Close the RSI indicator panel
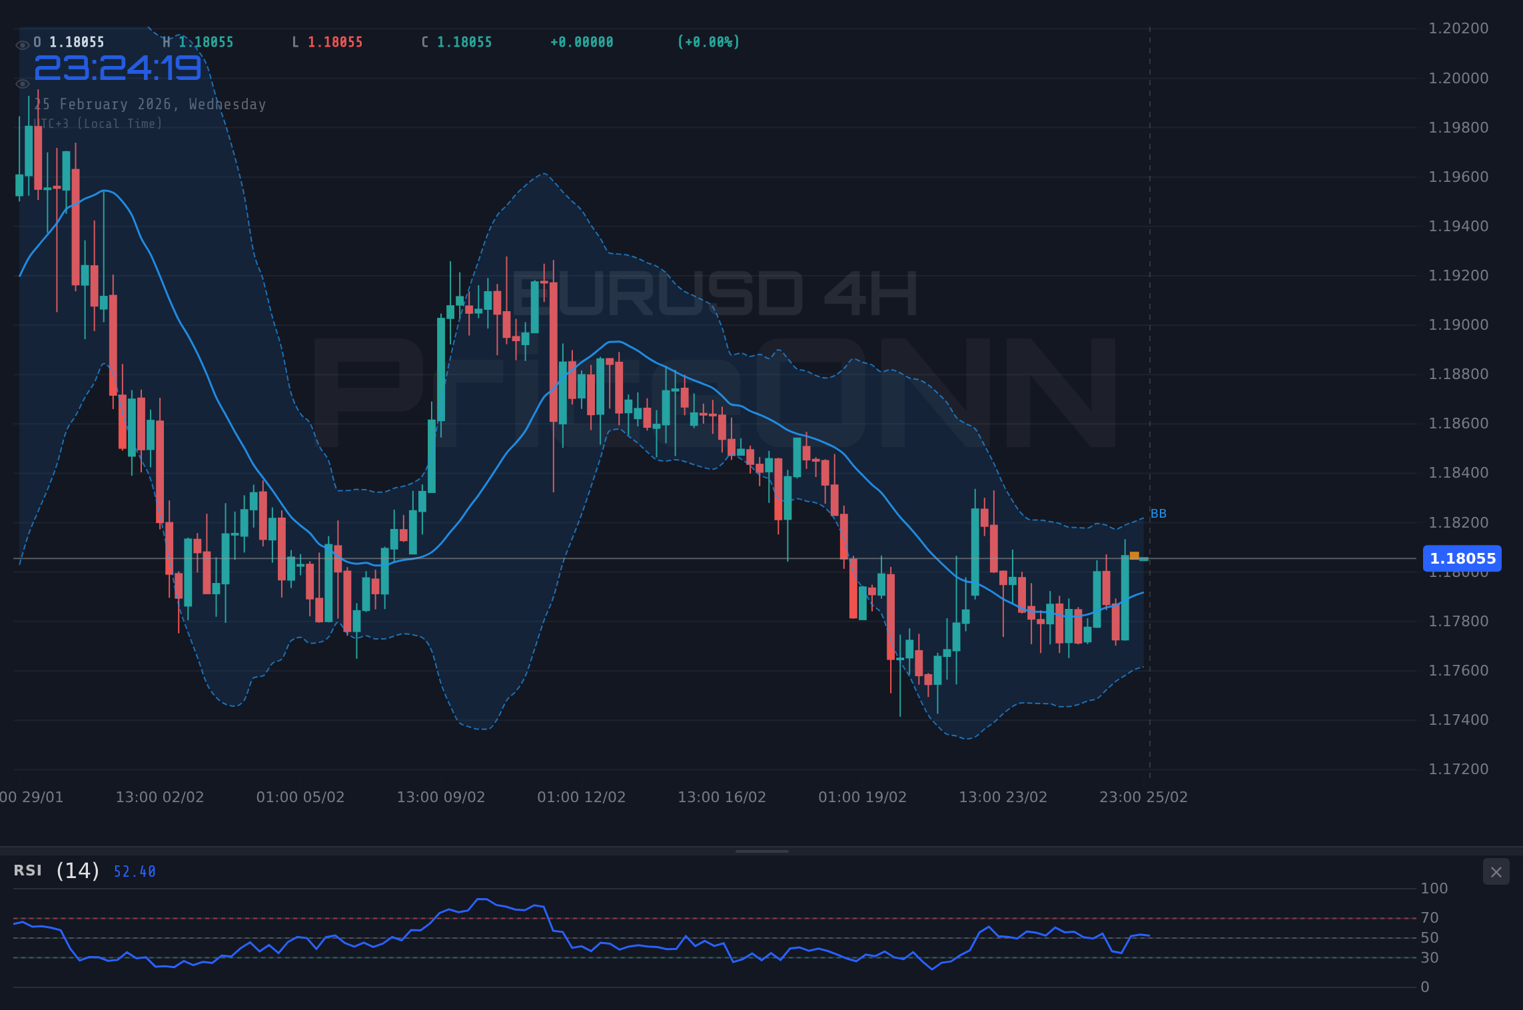 point(1495,871)
